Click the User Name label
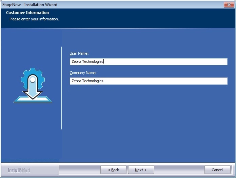Viewport: 236px width, 178px height. point(79,54)
